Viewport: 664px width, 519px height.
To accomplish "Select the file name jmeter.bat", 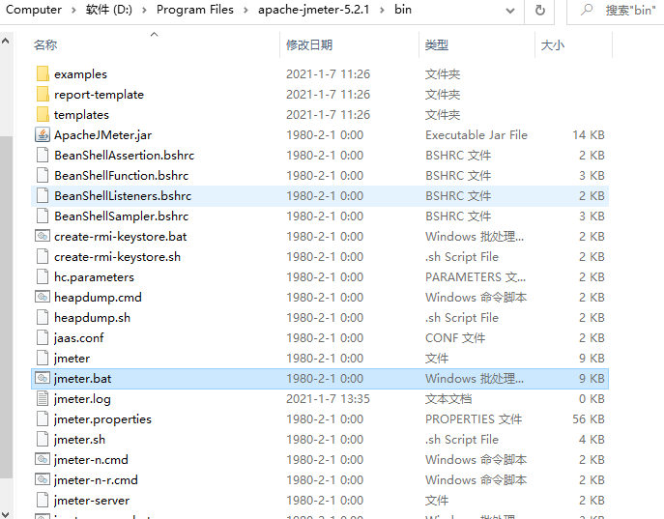I will pos(82,379).
